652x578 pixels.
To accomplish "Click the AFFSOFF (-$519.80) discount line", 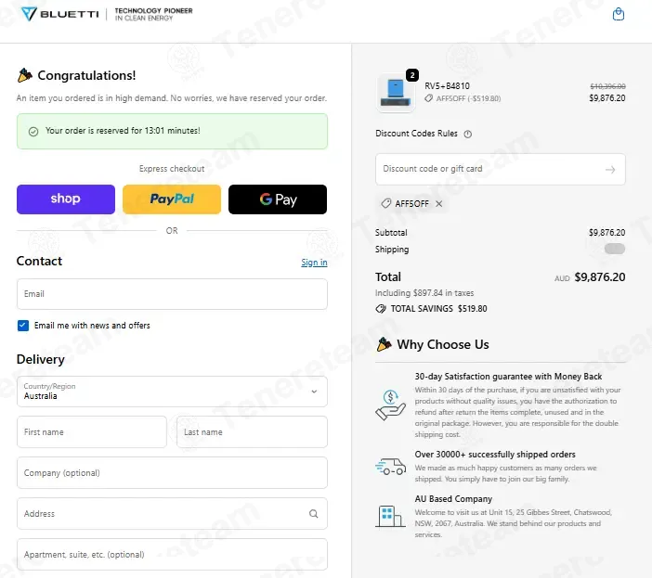I will (x=463, y=99).
